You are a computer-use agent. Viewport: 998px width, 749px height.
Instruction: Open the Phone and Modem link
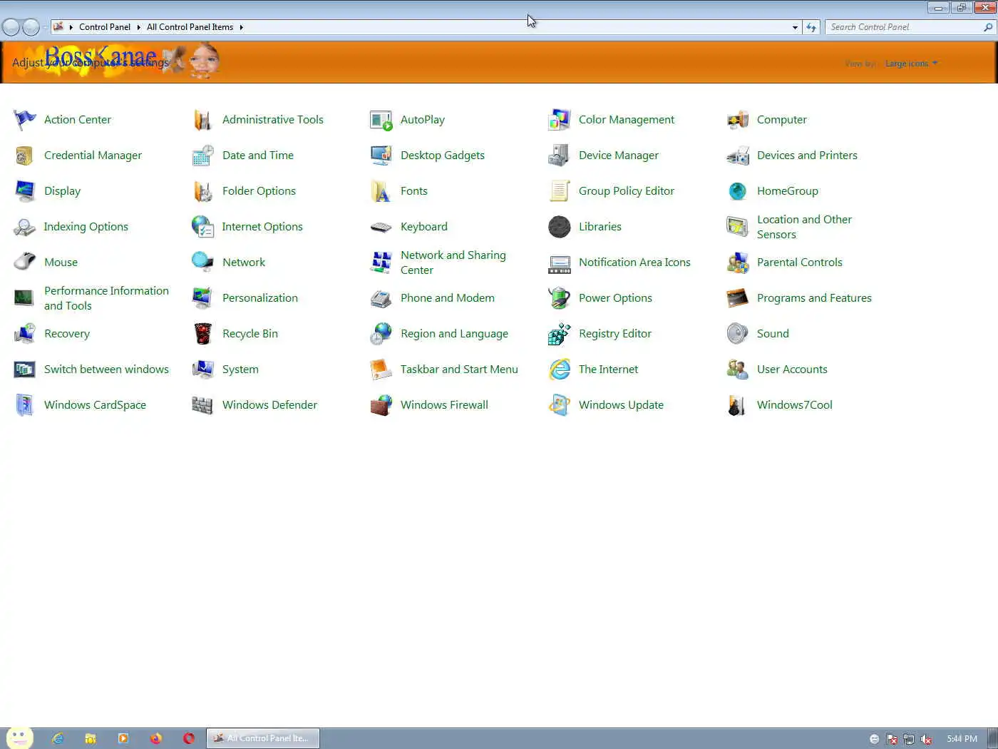[448, 298]
